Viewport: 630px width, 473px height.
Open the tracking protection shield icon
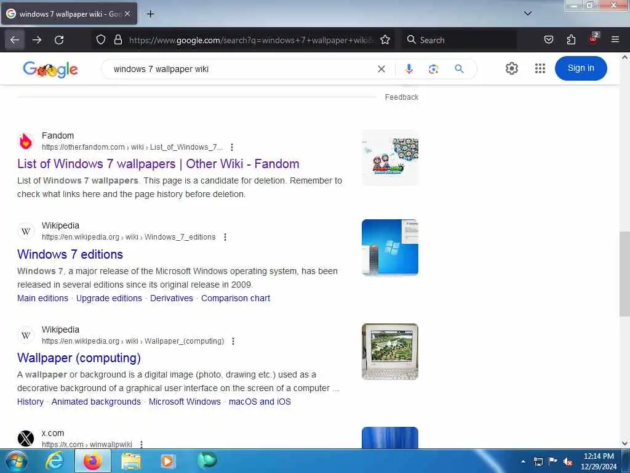pyautogui.click(x=101, y=39)
